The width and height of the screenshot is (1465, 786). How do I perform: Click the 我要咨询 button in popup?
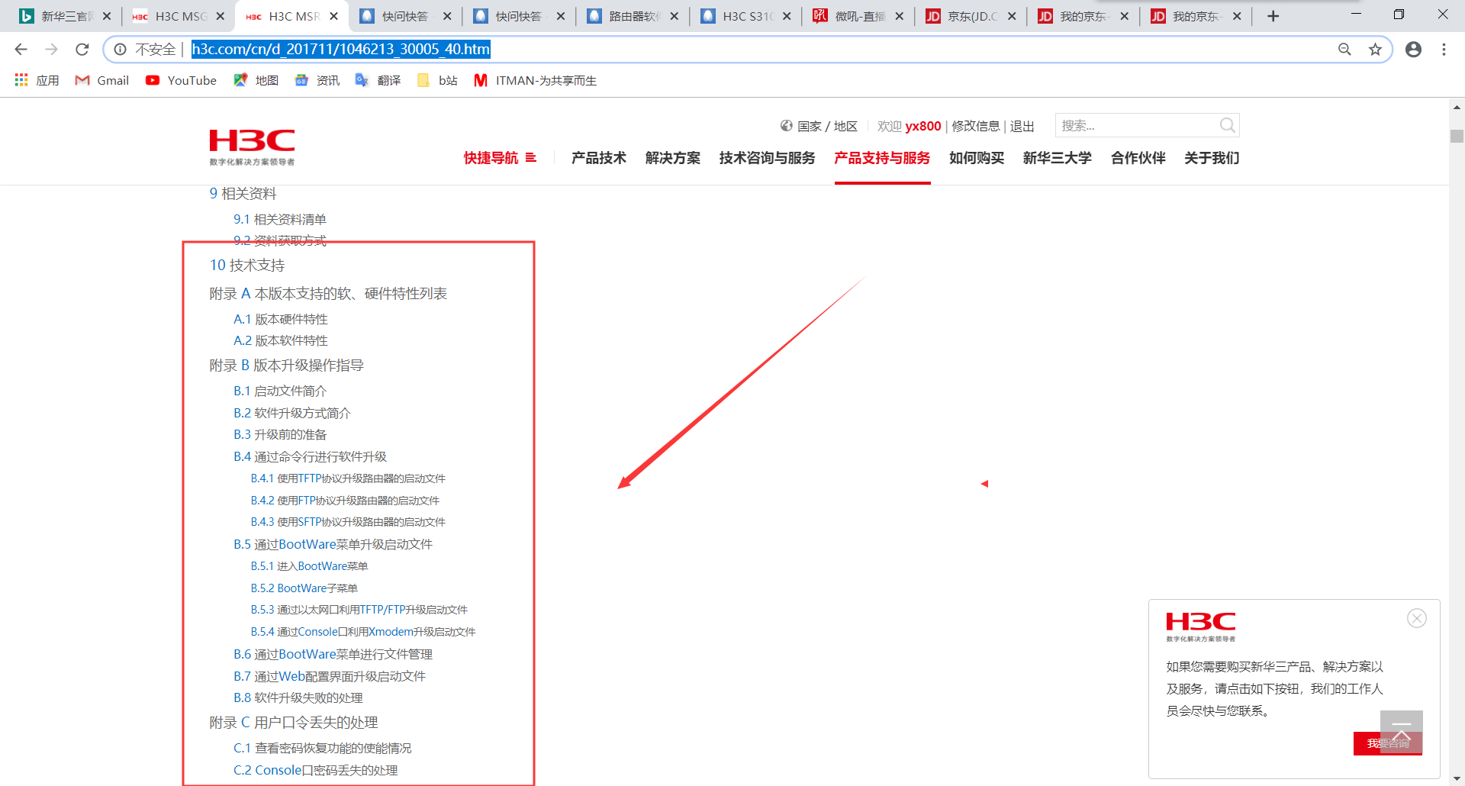coord(1388,743)
